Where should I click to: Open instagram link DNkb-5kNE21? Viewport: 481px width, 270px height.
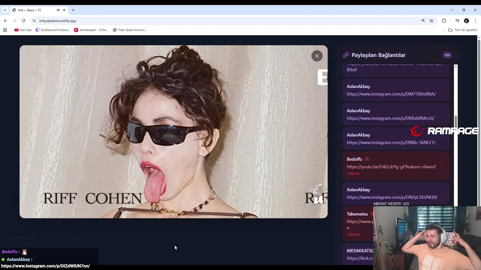coord(391,142)
